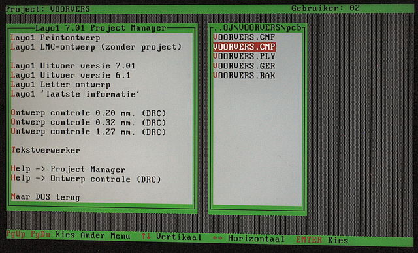
Task: Select Gerber file VOORVERS.GER
Action: [x=244, y=66]
